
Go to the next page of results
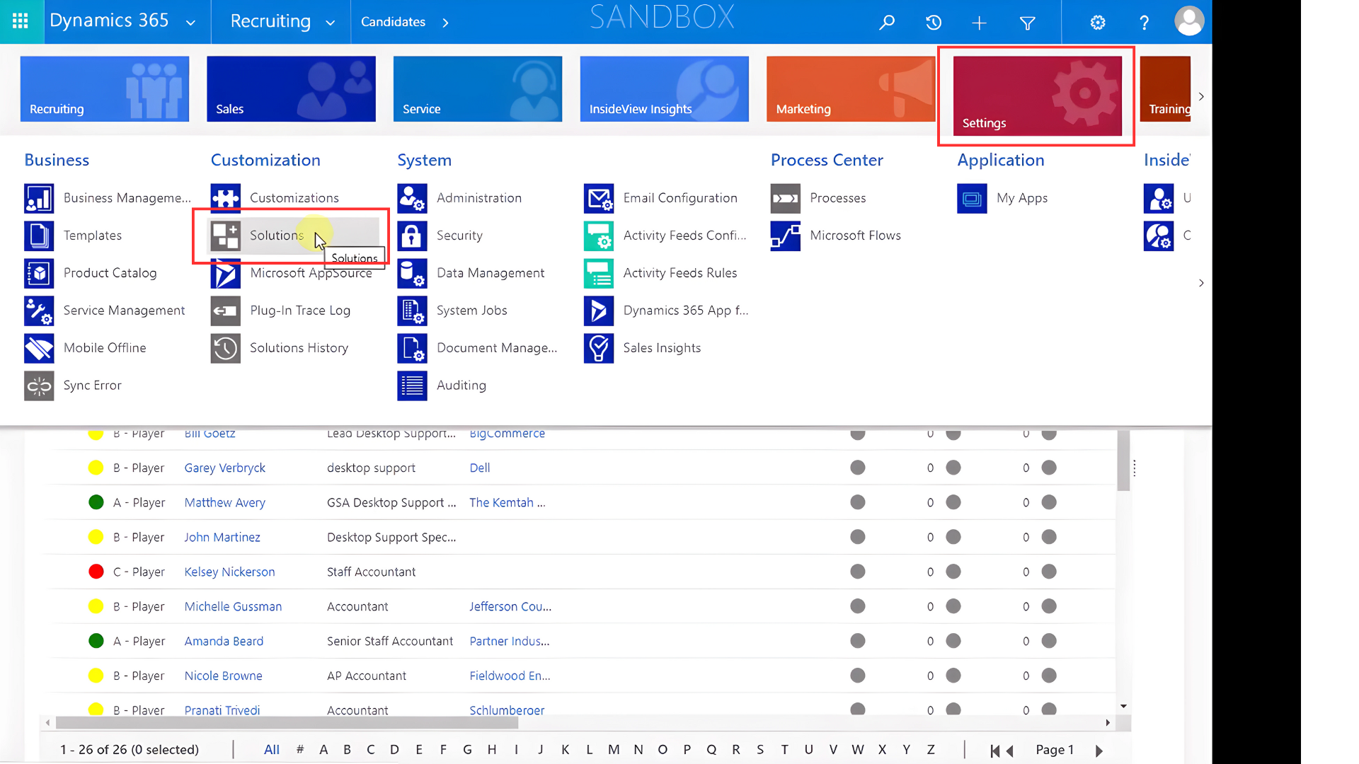[x=1099, y=751]
